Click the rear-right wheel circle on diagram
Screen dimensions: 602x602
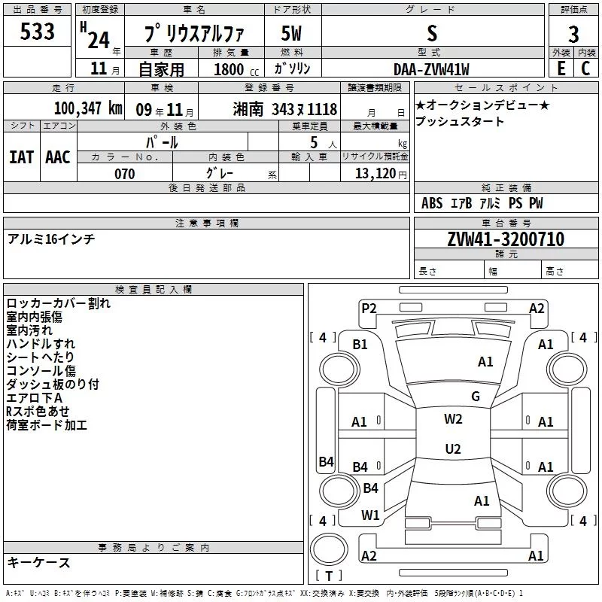pos(567,491)
